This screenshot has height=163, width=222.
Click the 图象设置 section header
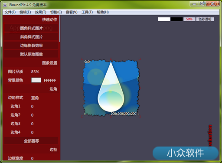[49, 63]
